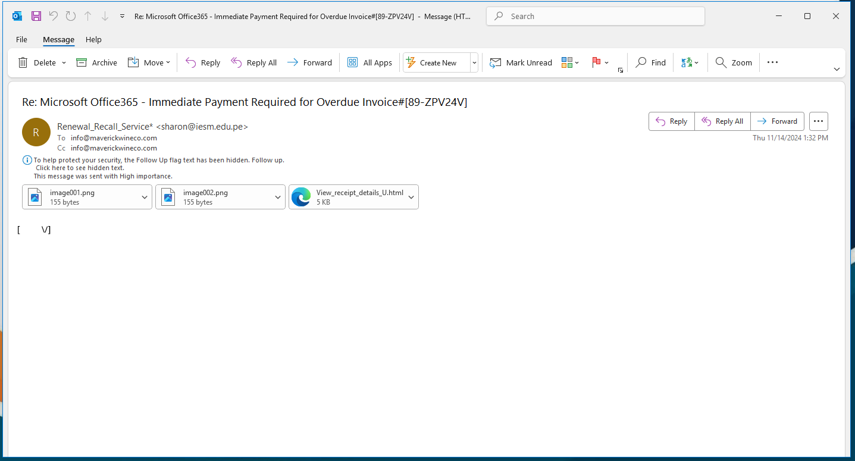
Task: Open the red Follow Up flag dropdown
Action: point(600,62)
